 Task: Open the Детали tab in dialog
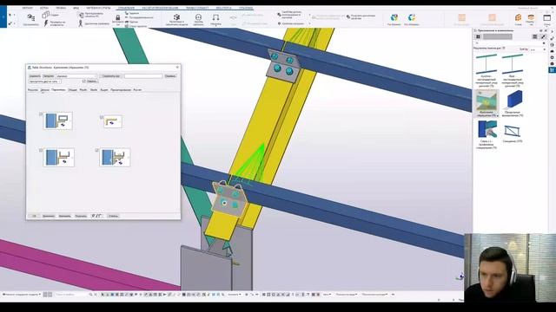coord(44,90)
